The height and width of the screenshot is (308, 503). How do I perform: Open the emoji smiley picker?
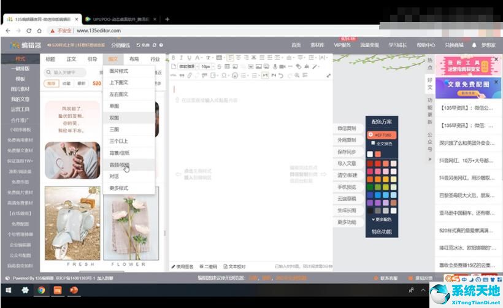[235, 75]
